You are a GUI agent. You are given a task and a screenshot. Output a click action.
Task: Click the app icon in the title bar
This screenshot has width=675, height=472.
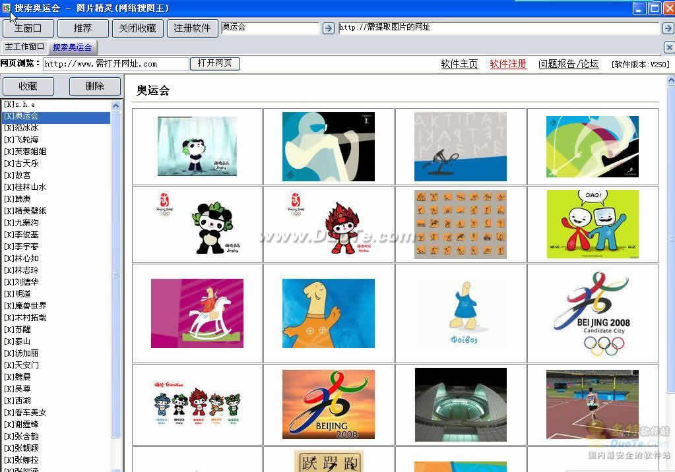pyautogui.click(x=7, y=7)
